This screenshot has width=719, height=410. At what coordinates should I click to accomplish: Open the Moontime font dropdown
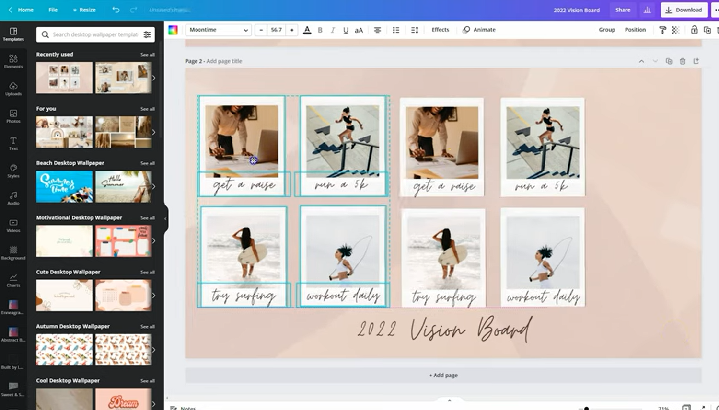click(x=218, y=30)
